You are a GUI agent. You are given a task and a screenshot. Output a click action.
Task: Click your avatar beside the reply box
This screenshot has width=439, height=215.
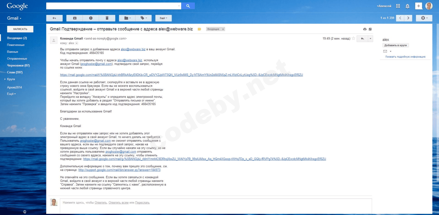(x=54, y=202)
